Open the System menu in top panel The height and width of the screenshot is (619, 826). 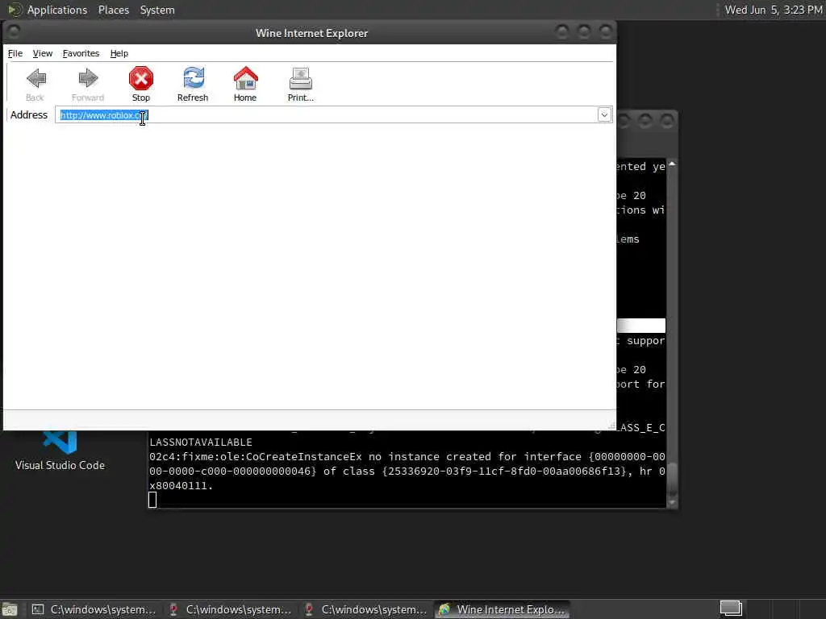click(x=157, y=10)
